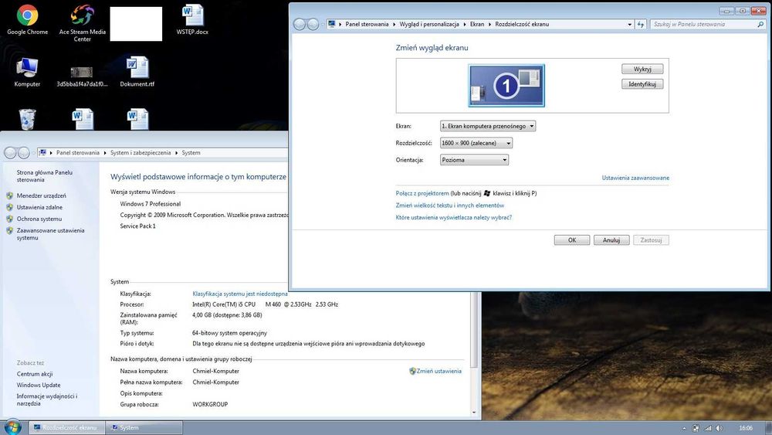Open Informacje wydajności i narzędzia link
The width and height of the screenshot is (772, 435).
coord(47,399)
